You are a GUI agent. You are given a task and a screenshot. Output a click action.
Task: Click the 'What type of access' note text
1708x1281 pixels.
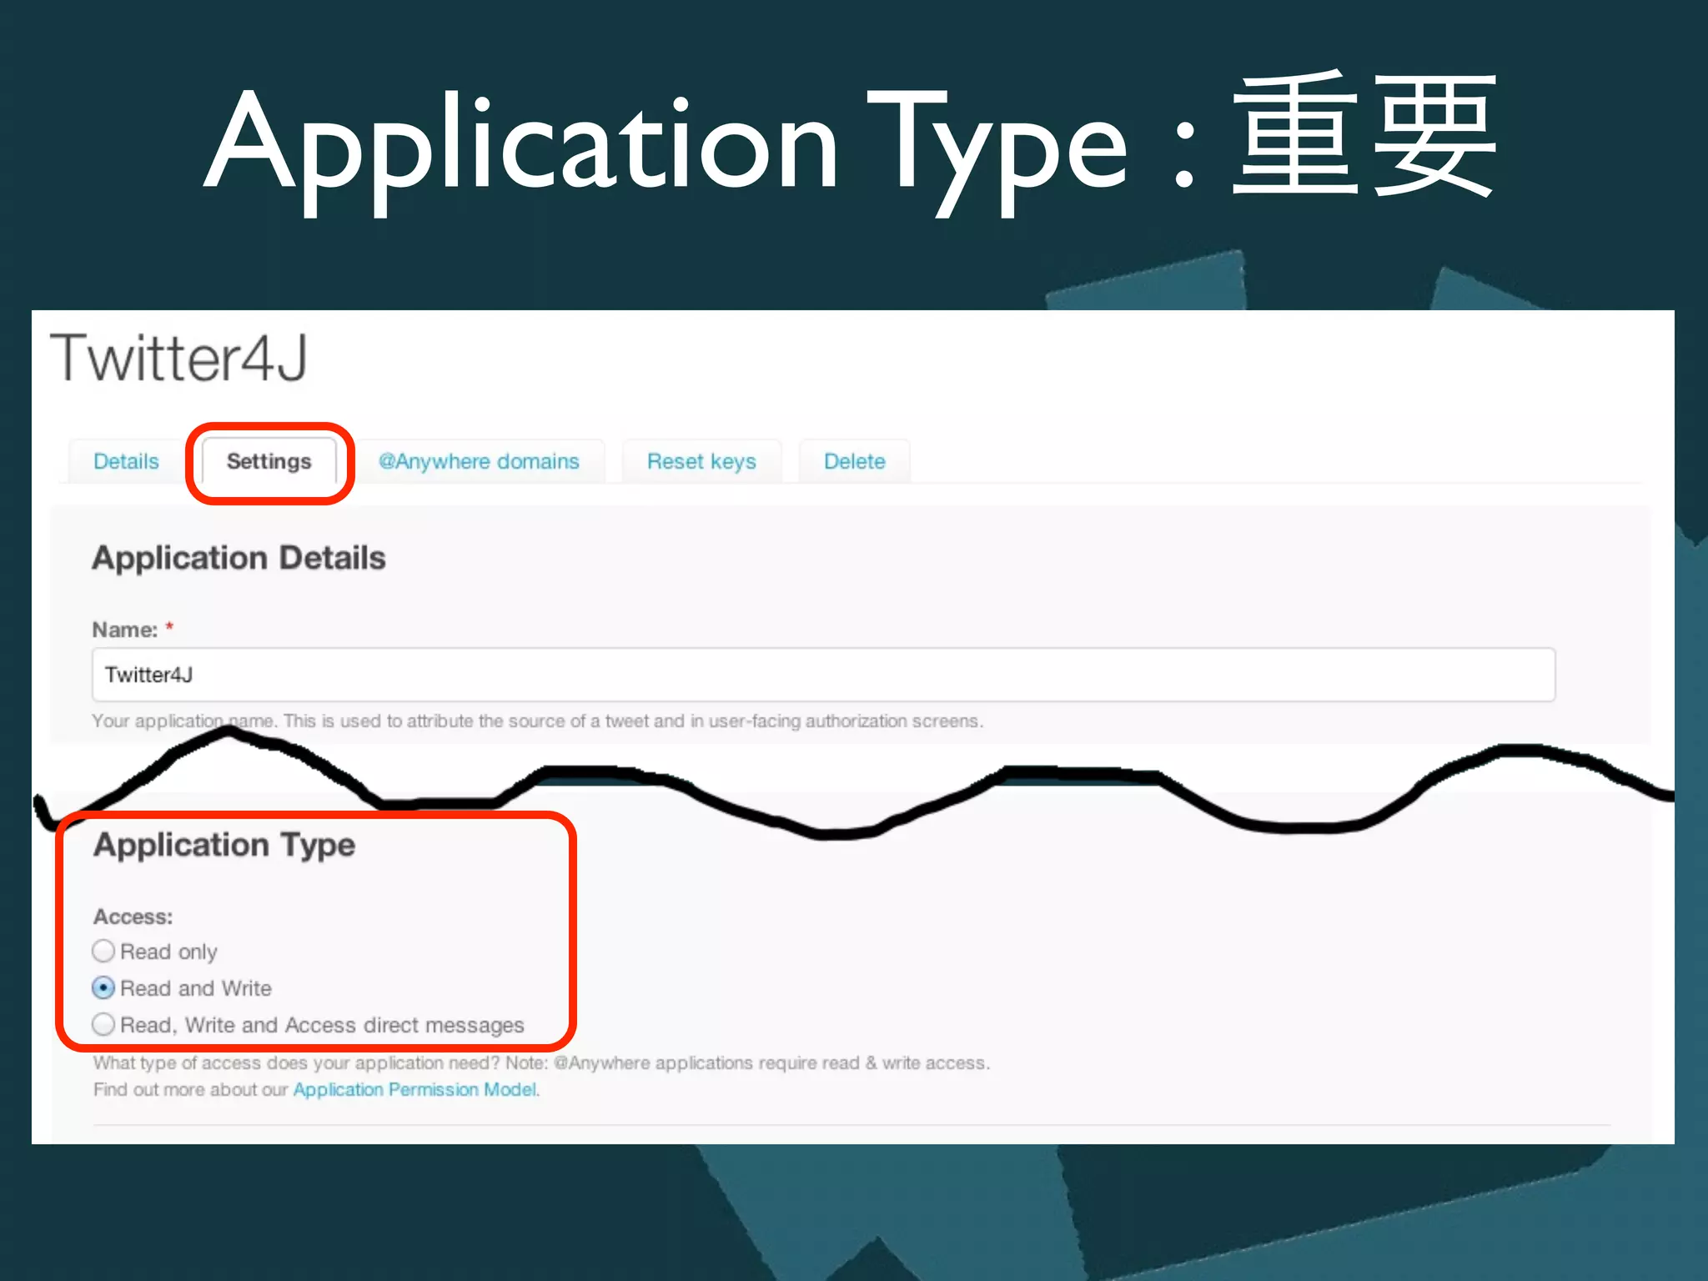(541, 1062)
